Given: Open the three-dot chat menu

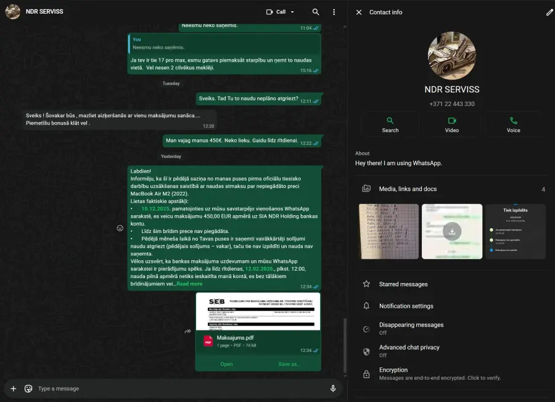Looking at the screenshot, I should [x=334, y=12].
